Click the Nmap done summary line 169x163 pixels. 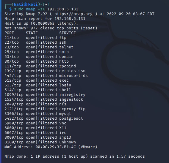[75, 156]
